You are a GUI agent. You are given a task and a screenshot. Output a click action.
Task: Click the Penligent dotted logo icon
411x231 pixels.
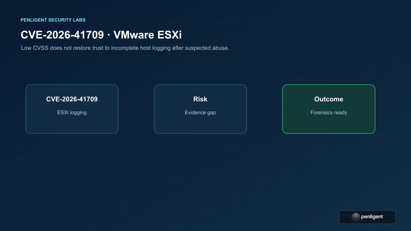point(356,217)
